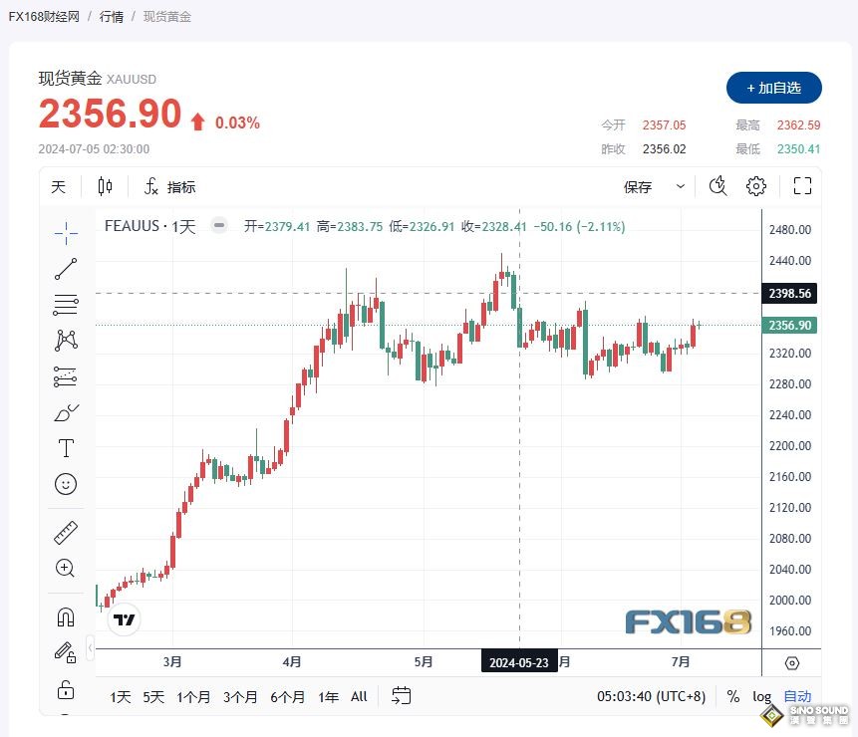The width and height of the screenshot is (858, 737).
Task: Click the 2356.90 current price label
Action: [789, 326]
